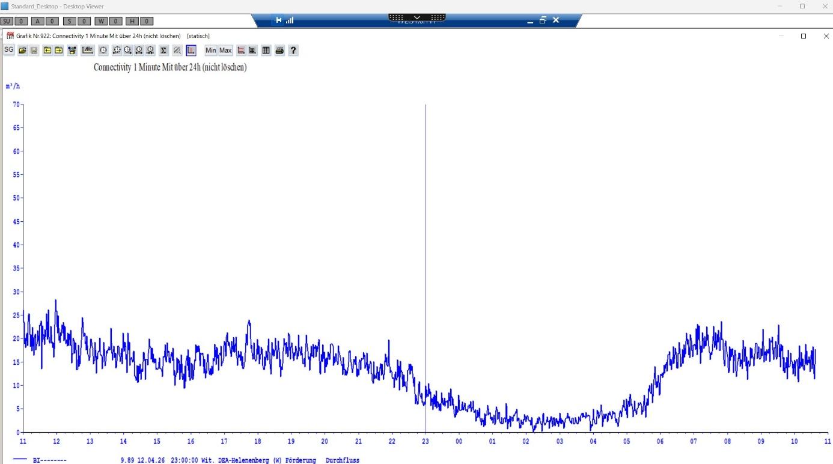Open the clock time settings icon
The image size is (833, 464).
tap(103, 50)
